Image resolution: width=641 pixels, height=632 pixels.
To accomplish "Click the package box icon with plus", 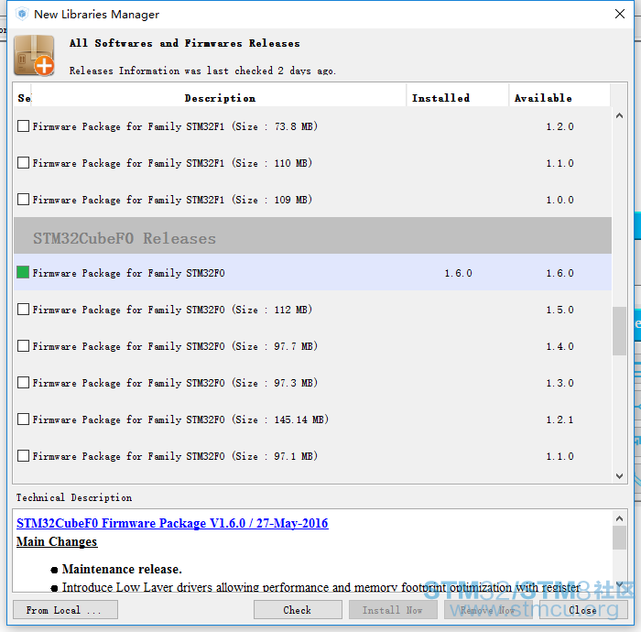I will point(35,55).
